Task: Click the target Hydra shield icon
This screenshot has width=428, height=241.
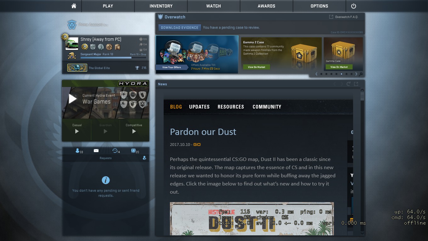Action: click(x=133, y=95)
